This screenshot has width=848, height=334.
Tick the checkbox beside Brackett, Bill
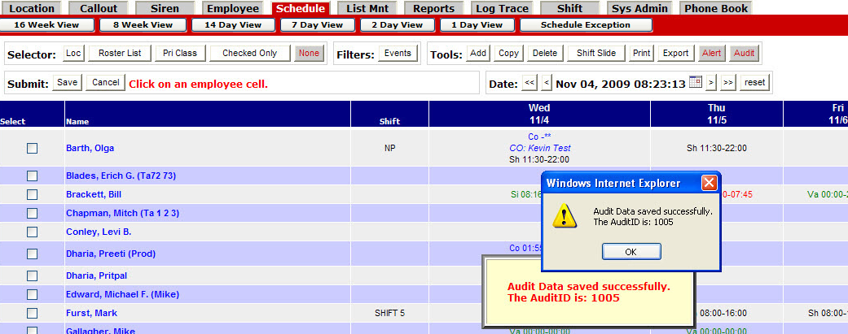click(x=32, y=194)
